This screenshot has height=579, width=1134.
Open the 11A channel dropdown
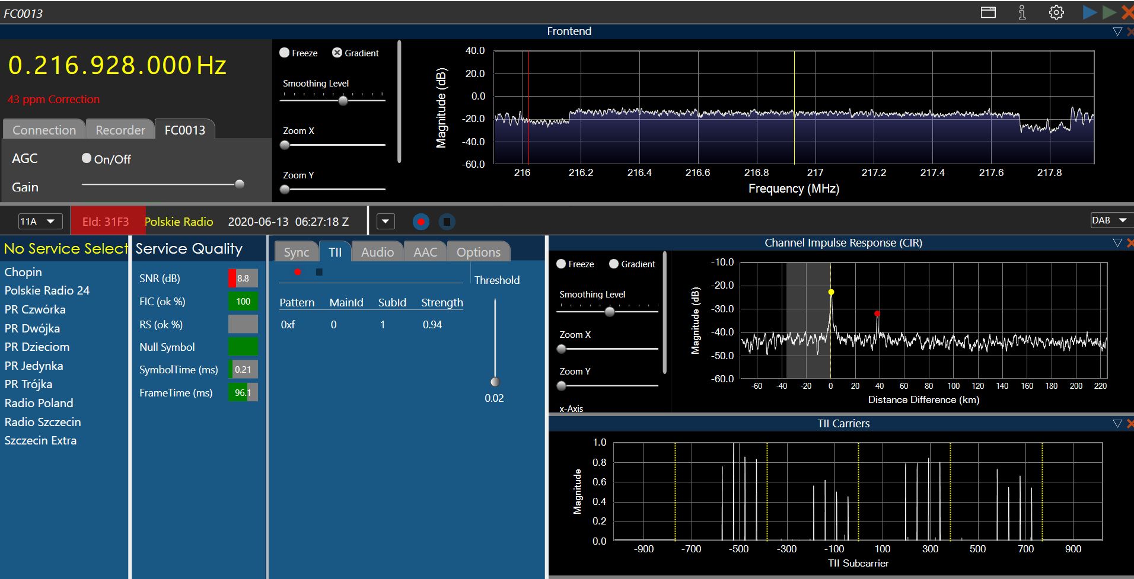point(40,222)
